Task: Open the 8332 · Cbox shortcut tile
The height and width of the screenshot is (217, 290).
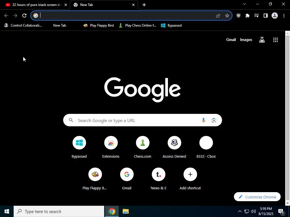Action: [206, 147]
